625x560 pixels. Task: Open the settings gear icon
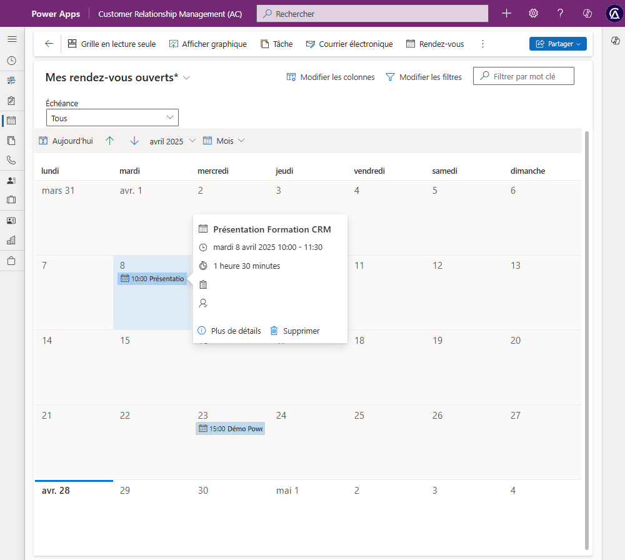[533, 13]
